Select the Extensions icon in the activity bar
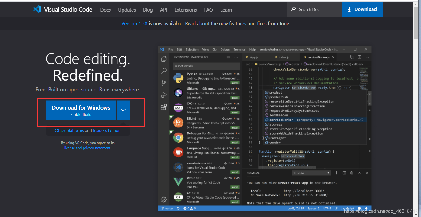The width and height of the screenshot is (421, 217). coord(164,107)
